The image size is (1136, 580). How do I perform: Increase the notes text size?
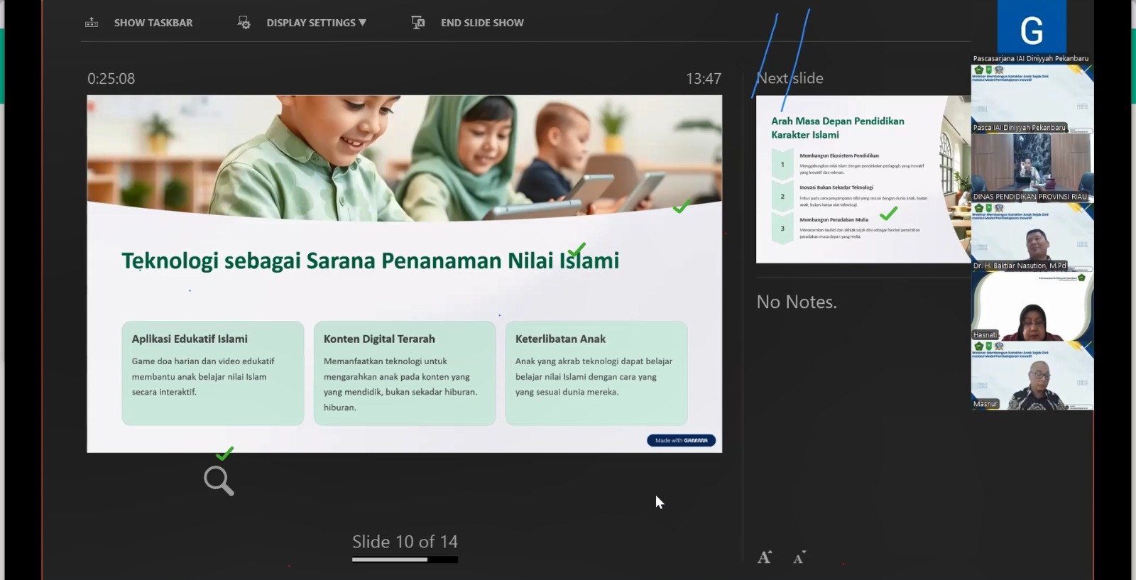coord(764,557)
